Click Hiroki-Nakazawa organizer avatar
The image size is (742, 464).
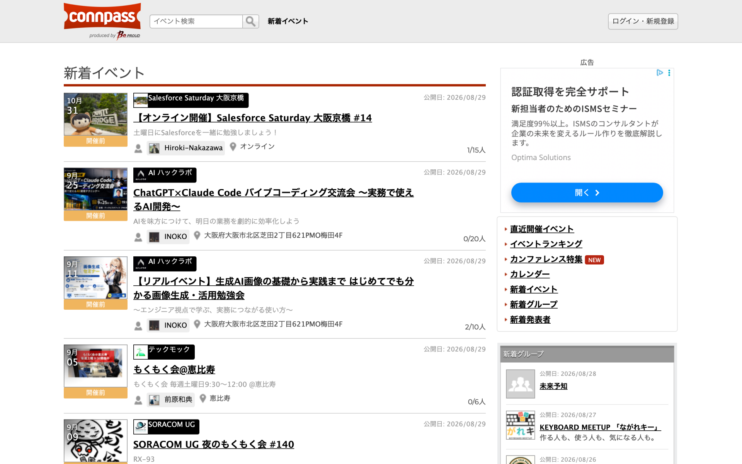(x=154, y=148)
